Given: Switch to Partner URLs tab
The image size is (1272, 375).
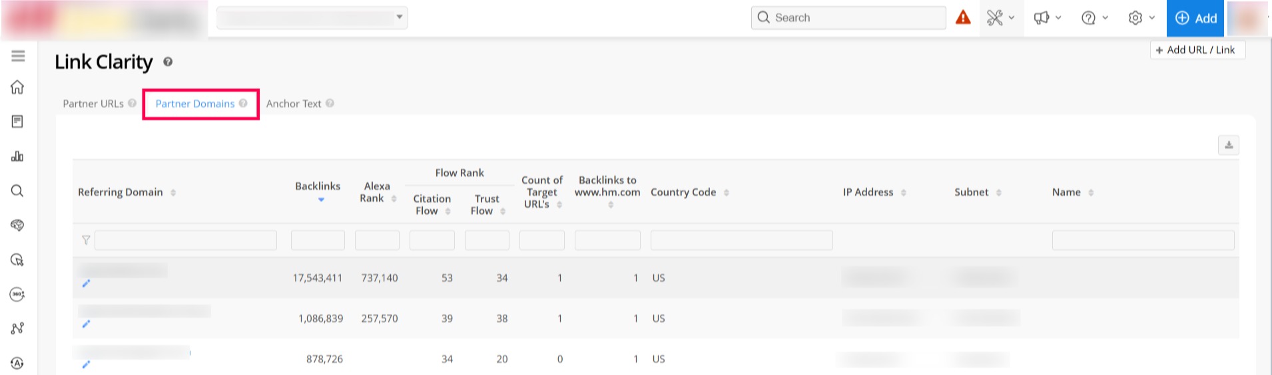Looking at the screenshot, I should pos(93,104).
